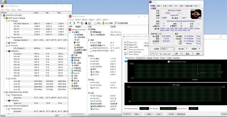Click the chip icon beside AMD Ryzen 5 Mobile

[x=7, y=18]
